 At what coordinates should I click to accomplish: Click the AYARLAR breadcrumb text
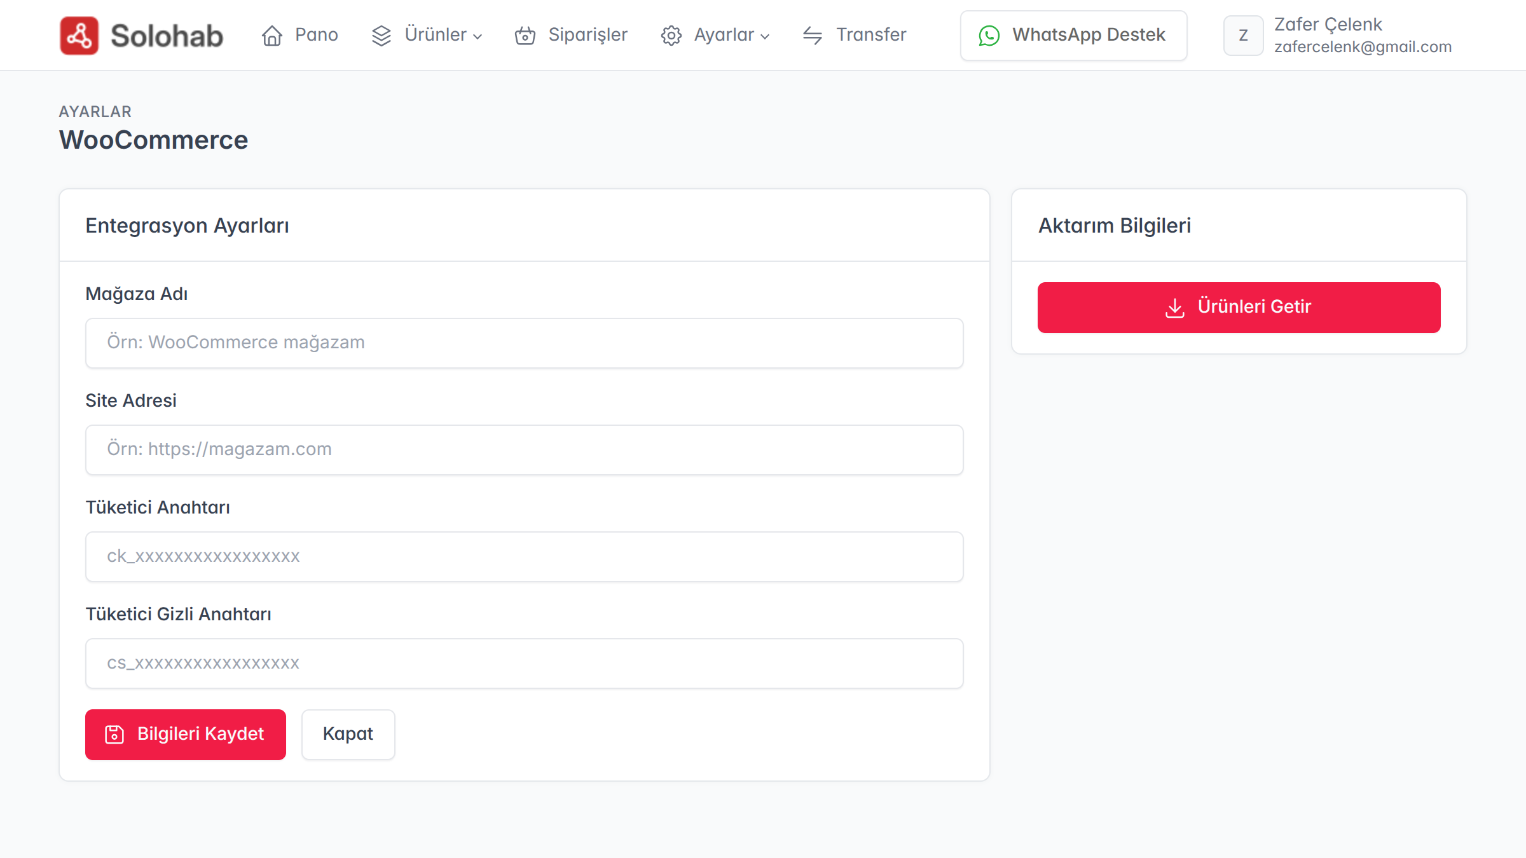click(x=95, y=112)
